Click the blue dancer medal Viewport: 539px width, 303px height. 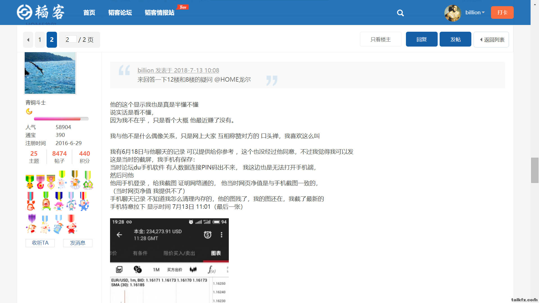(71, 201)
